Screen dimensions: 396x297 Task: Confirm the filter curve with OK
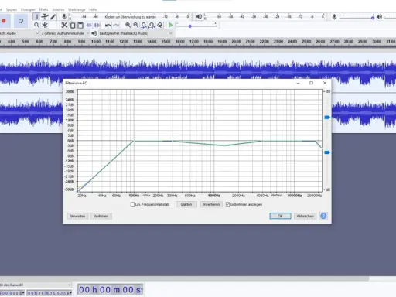[280, 216]
